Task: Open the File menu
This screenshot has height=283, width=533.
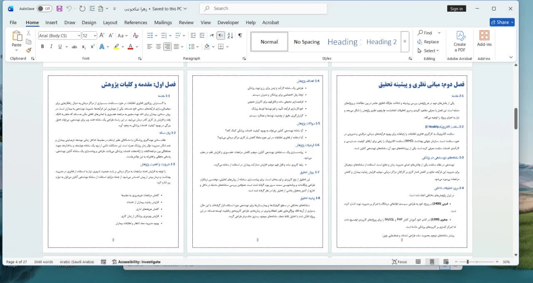Action: 13,22
